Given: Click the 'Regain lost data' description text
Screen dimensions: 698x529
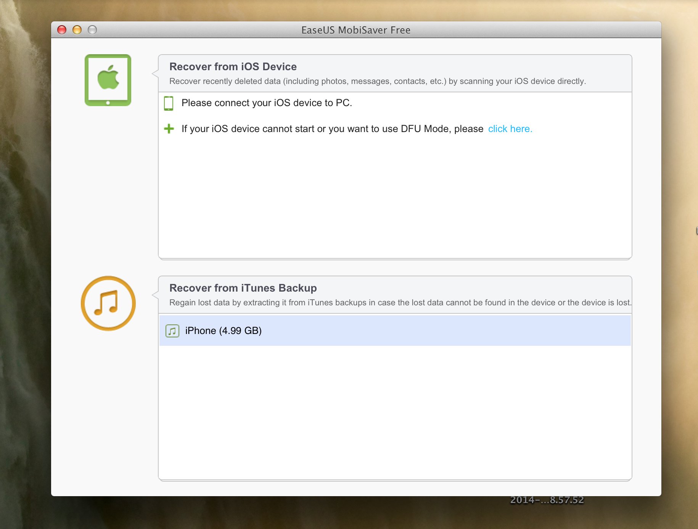Looking at the screenshot, I should (400, 303).
